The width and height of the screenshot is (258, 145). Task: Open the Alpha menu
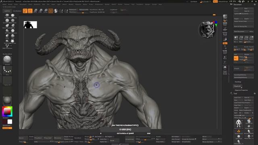(4, 4)
